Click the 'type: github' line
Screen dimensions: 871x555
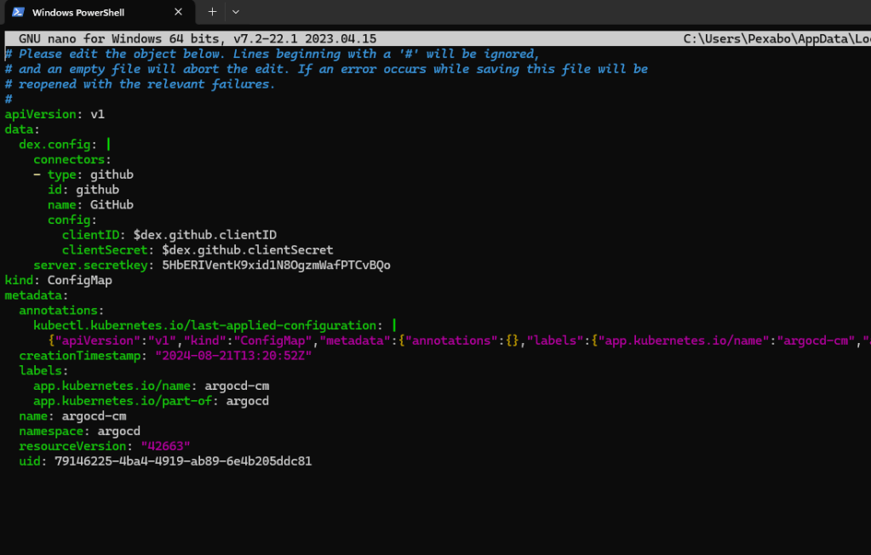pyautogui.click(x=83, y=175)
